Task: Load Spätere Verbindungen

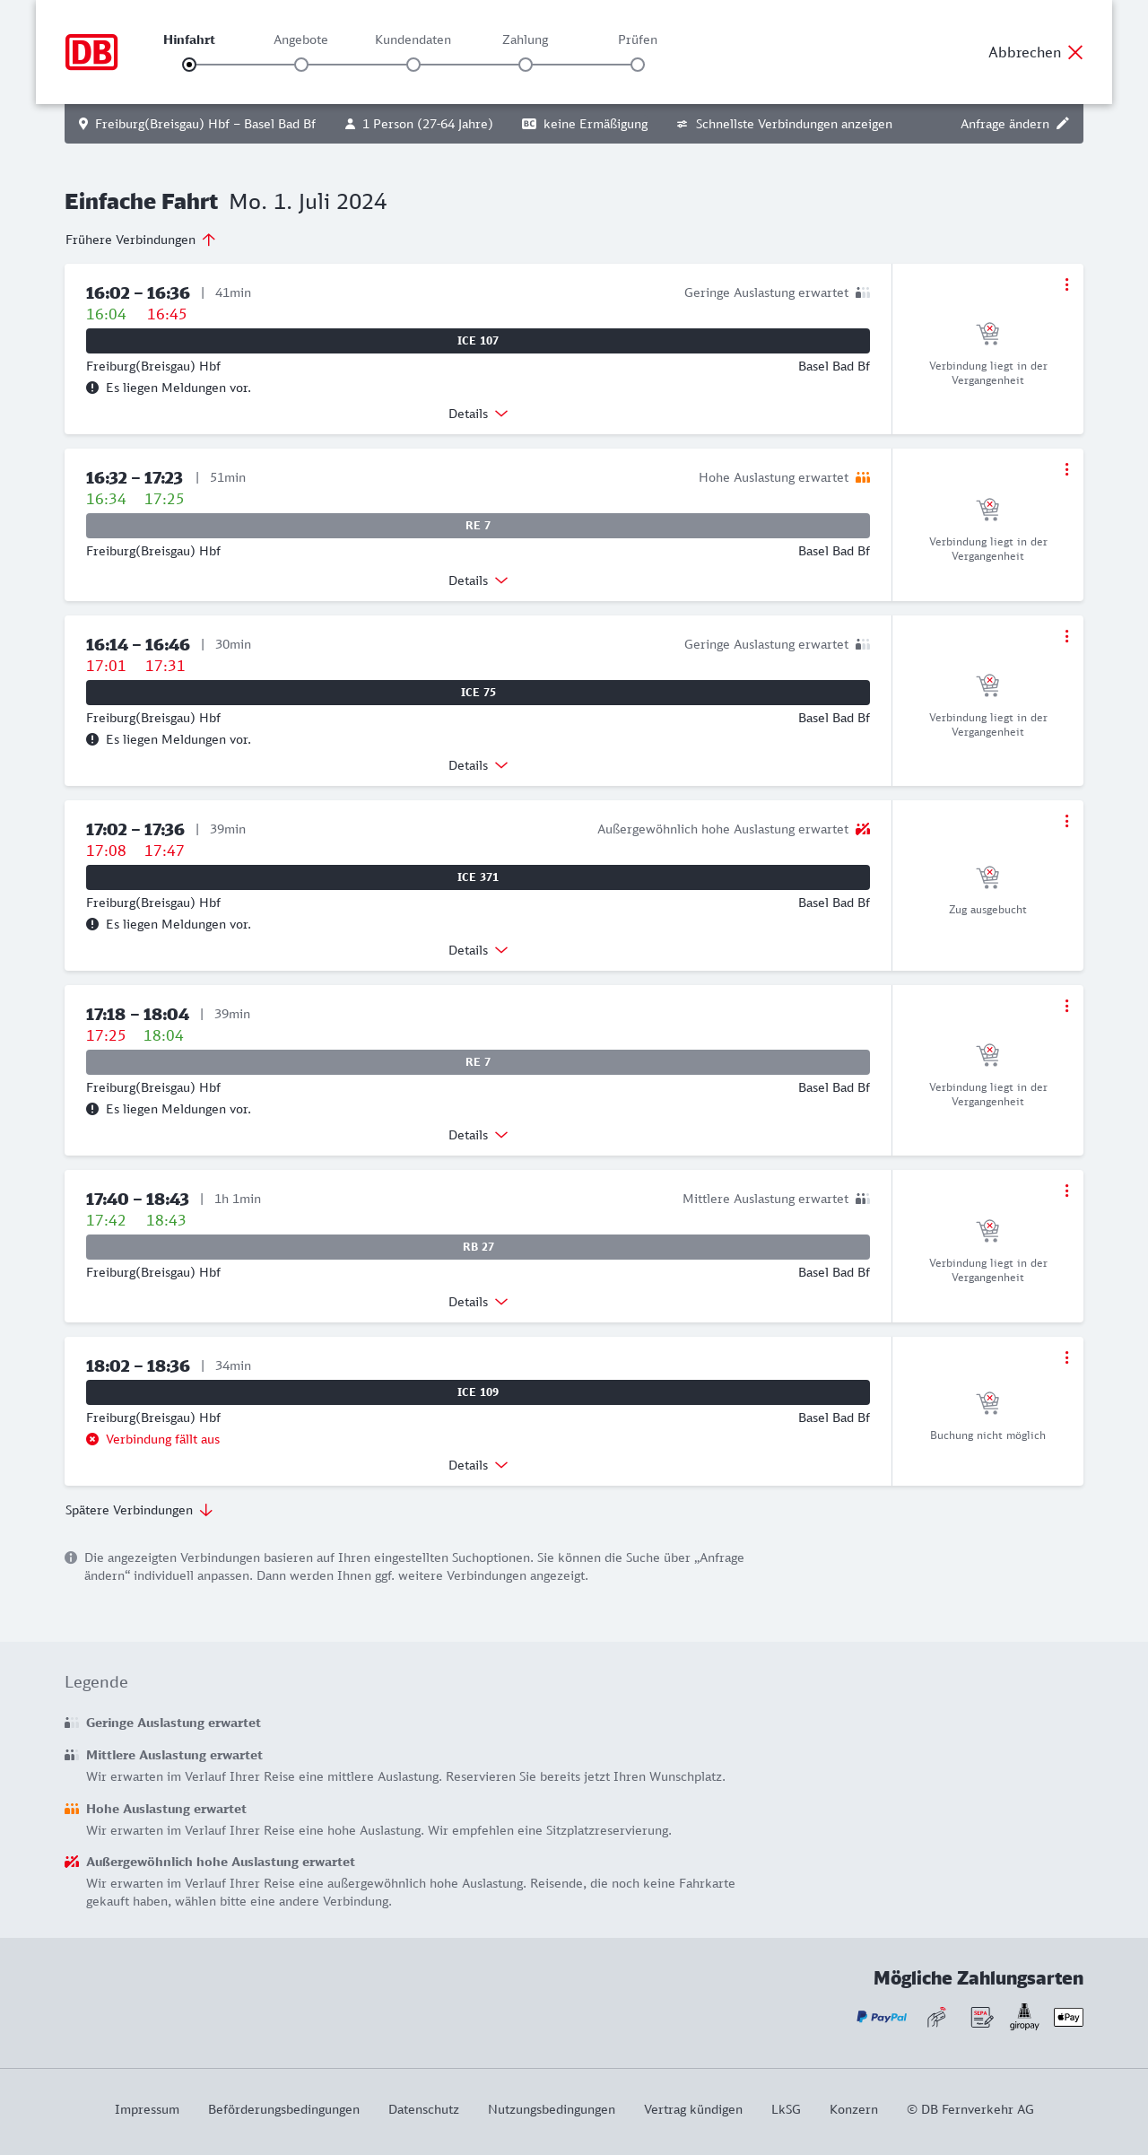Action: 139,1510
